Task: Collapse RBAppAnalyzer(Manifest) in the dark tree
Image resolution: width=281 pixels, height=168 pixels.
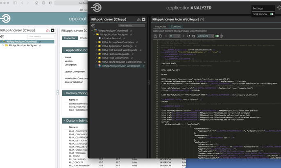Action: (92, 31)
